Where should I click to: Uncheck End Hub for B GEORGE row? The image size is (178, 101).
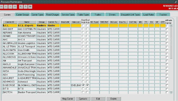[87, 85]
